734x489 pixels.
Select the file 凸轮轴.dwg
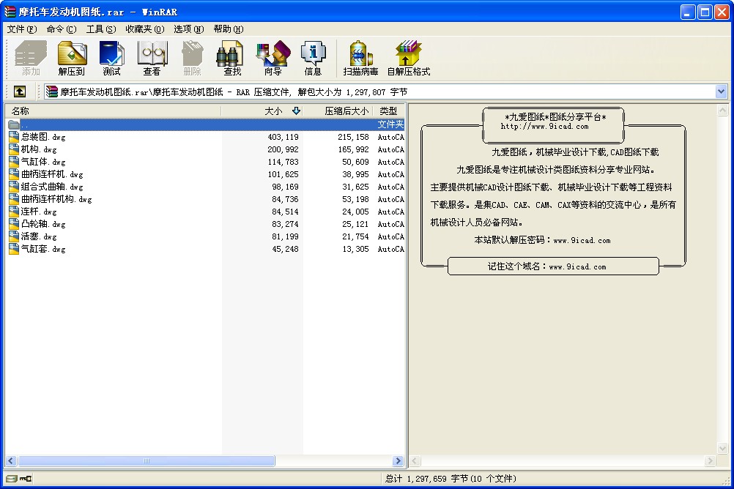point(43,224)
